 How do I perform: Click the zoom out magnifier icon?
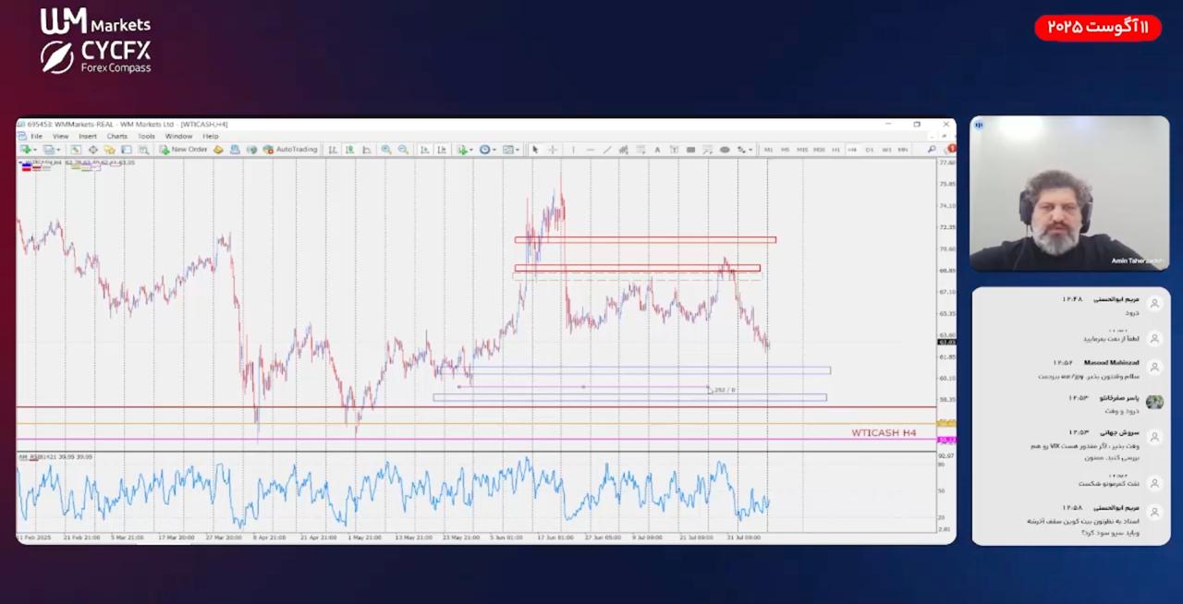pos(403,150)
